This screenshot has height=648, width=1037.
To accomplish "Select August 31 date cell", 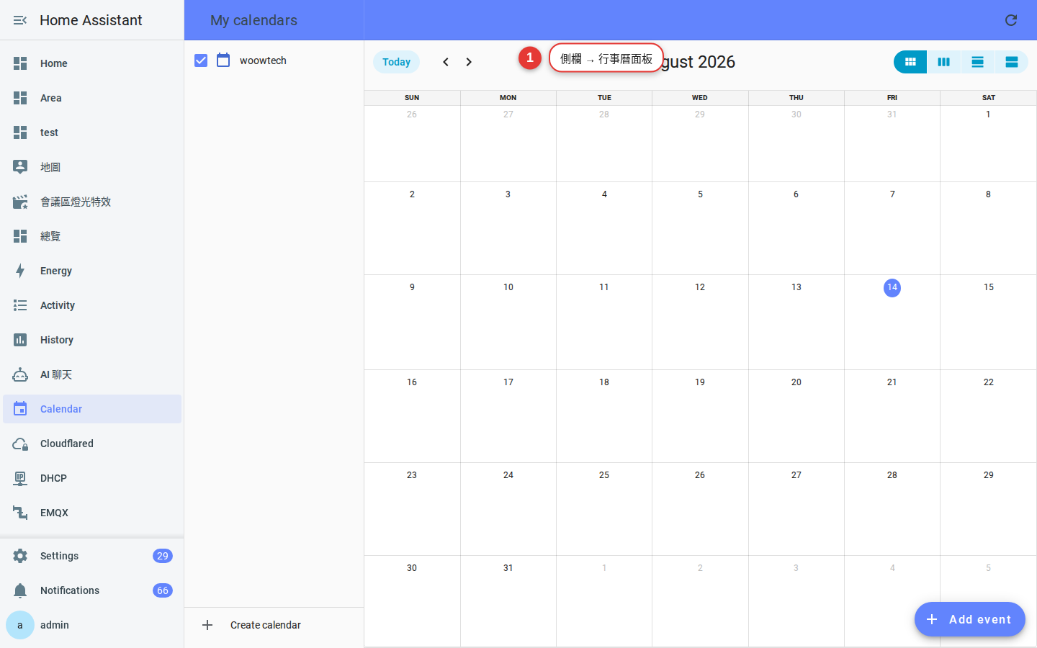I will click(x=508, y=600).
